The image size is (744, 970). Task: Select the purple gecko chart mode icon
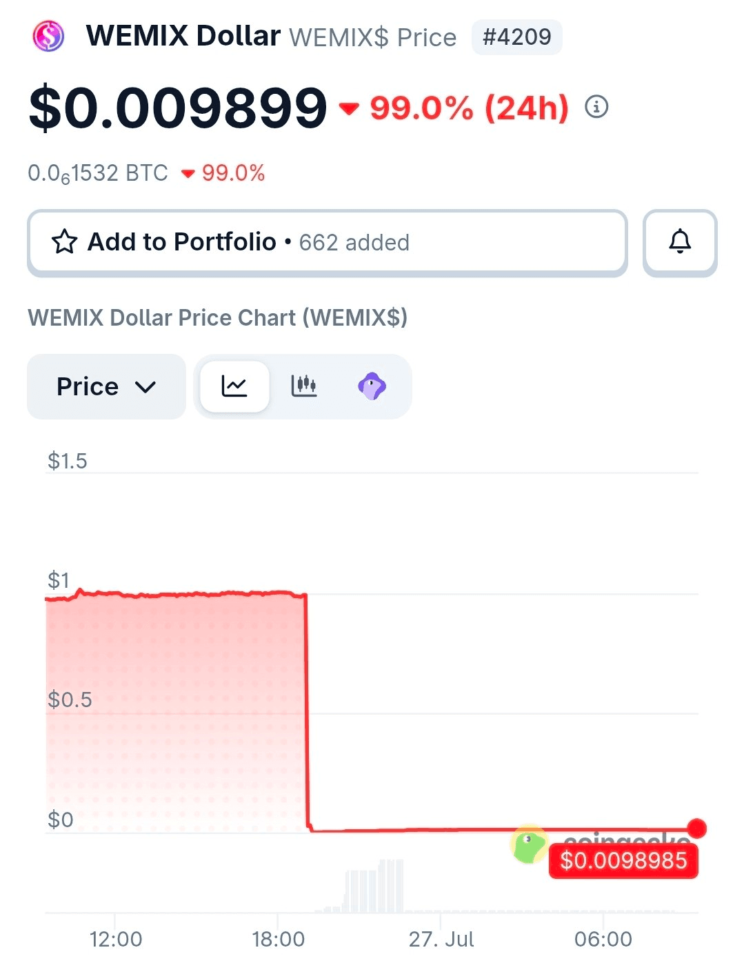[372, 386]
